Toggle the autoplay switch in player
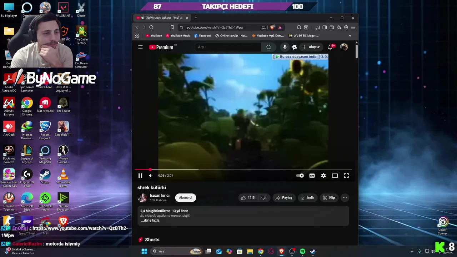This screenshot has width=457, height=257. pyautogui.click(x=300, y=176)
